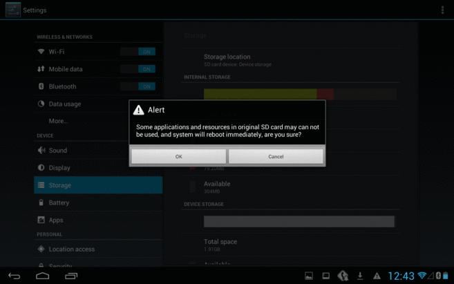454x284 pixels.
Task: Open the overflow menu in top bar
Action: 442,10
